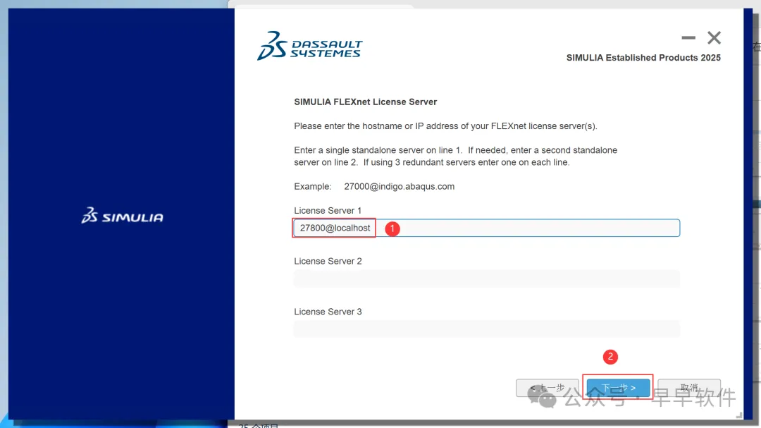761x428 pixels.
Task: Click the 'License Server 2' label
Action: 328,262
